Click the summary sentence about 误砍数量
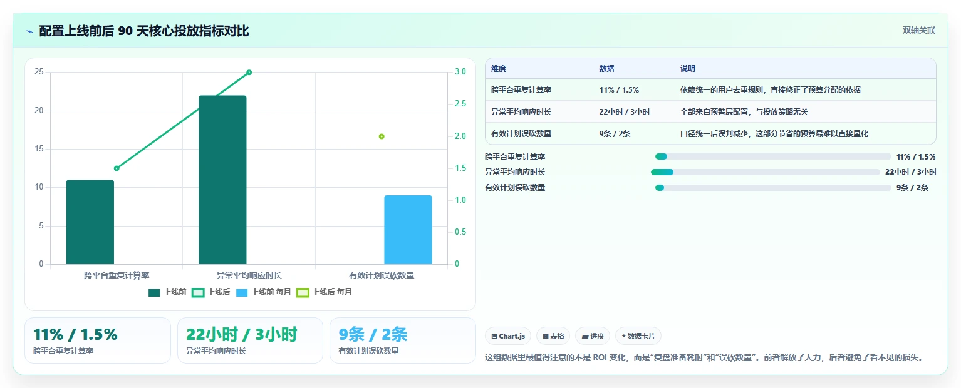The image size is (961, 388). [x=704, y=358]
